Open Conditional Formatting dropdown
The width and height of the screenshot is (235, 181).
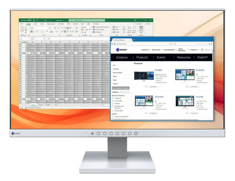point(101,27)
